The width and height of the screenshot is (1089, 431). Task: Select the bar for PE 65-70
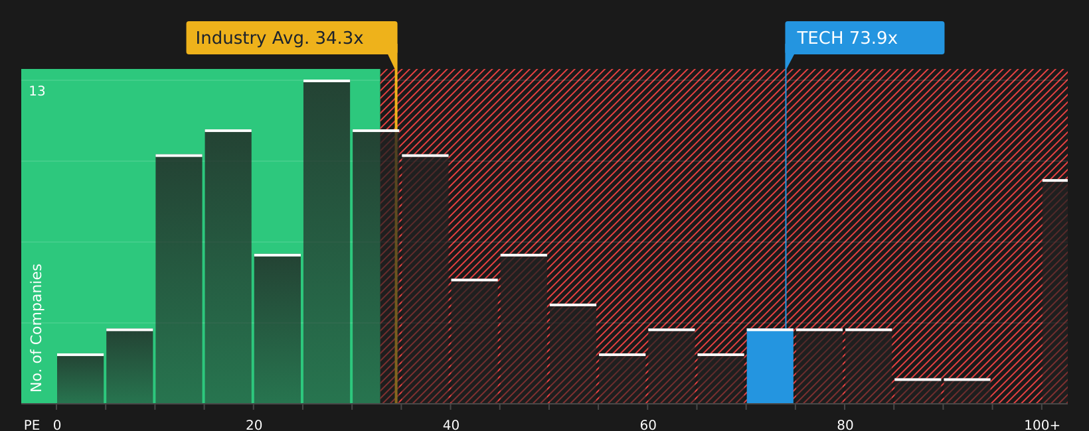[720, 379]
